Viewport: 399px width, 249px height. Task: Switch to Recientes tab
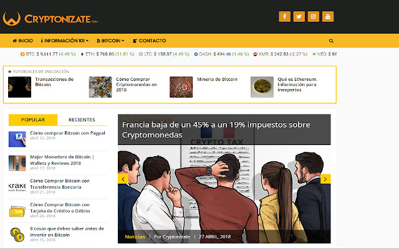pyautogui.click(x=82, y=120)
